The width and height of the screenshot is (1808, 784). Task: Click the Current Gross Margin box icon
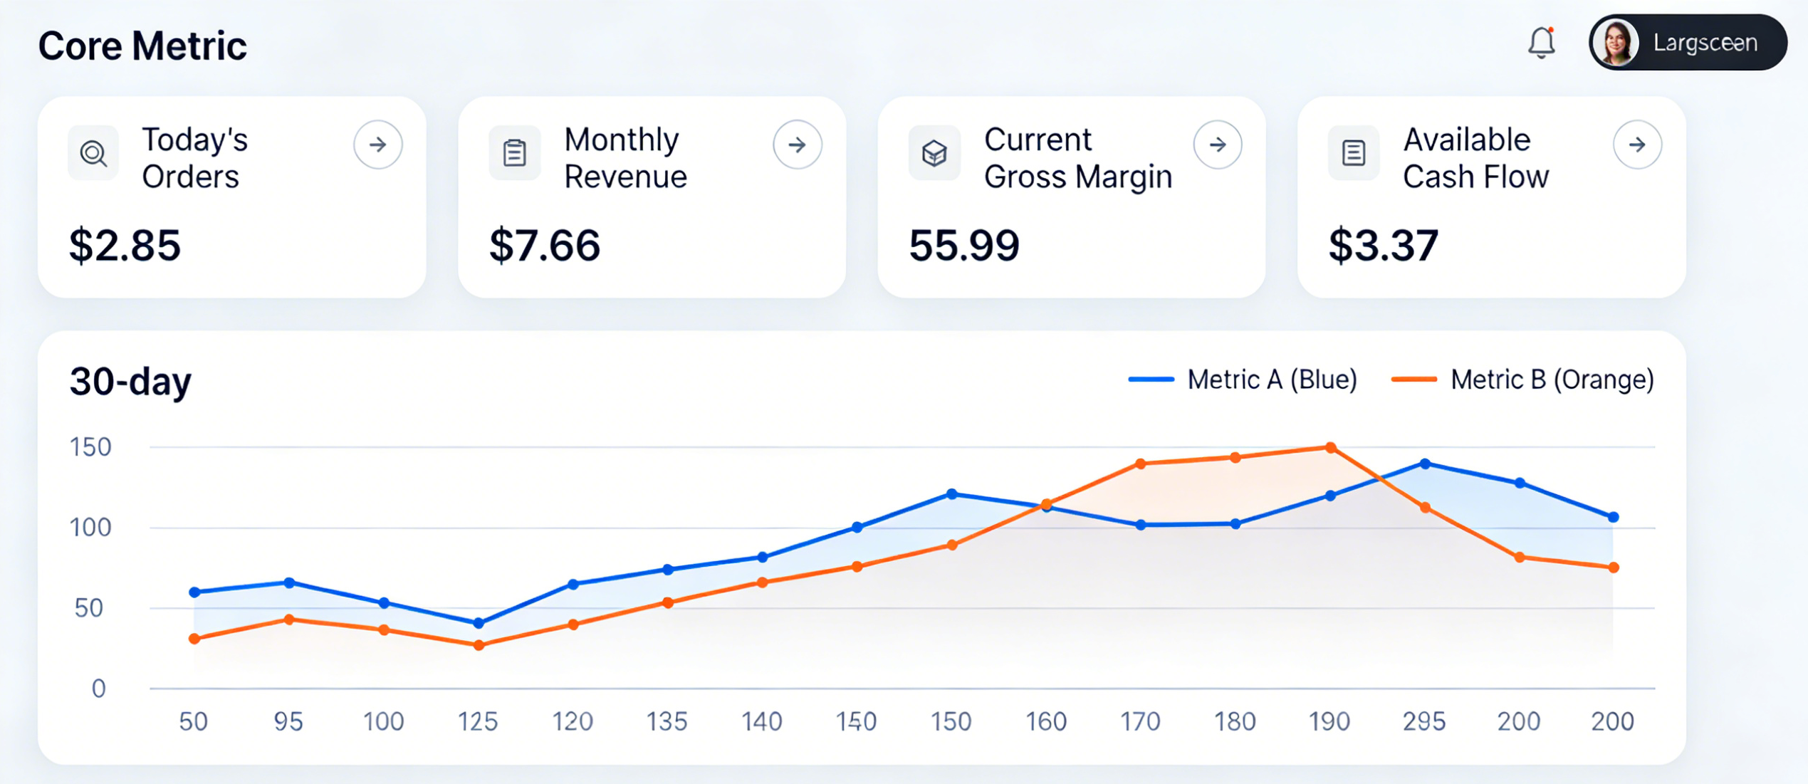pyautogui.click(x=934, y=152)
